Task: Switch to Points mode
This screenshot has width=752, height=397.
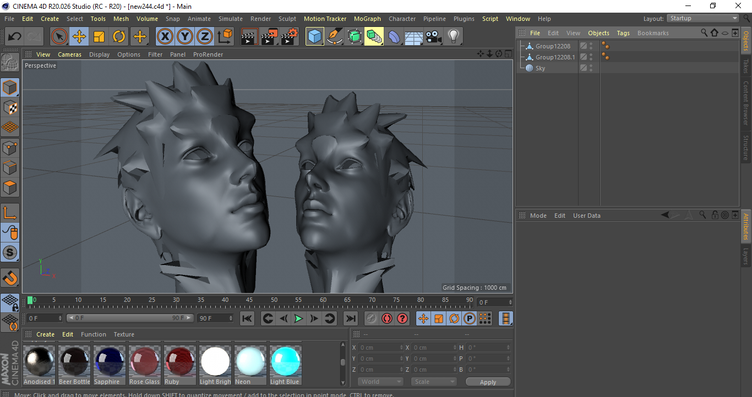Action: [10, 147]
